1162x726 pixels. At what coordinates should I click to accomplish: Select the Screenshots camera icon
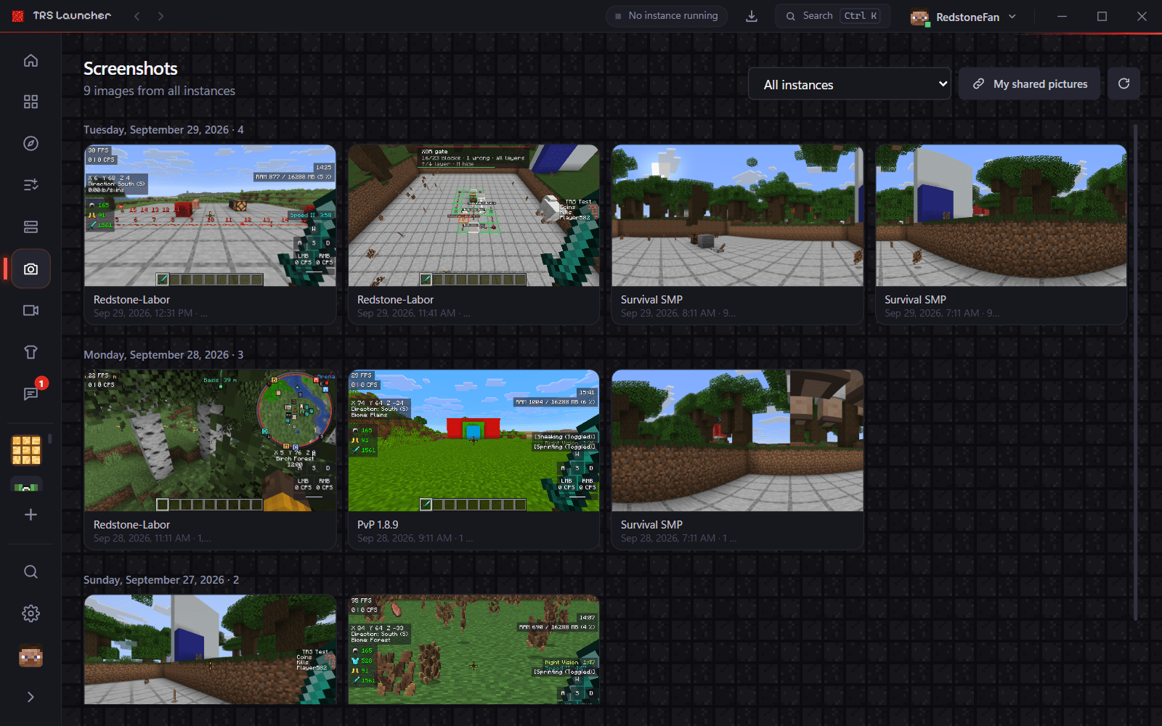(x=31, y=269)
